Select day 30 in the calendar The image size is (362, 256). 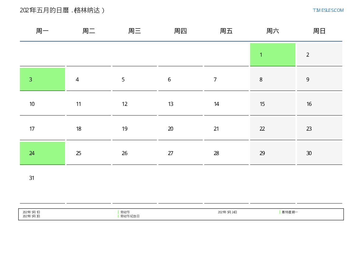(320, 153)
